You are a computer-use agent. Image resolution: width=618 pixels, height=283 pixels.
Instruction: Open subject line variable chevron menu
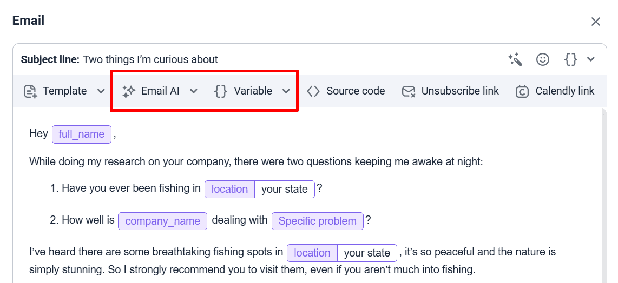coord(590,59)
